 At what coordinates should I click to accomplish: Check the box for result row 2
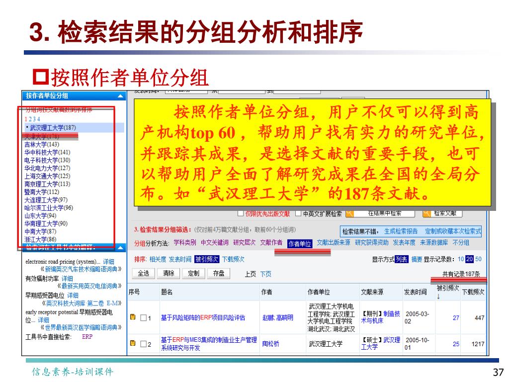[x=144, y=344]
